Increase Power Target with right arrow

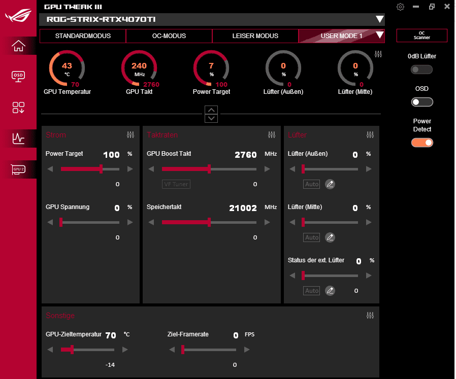click(x=130, y=169)
